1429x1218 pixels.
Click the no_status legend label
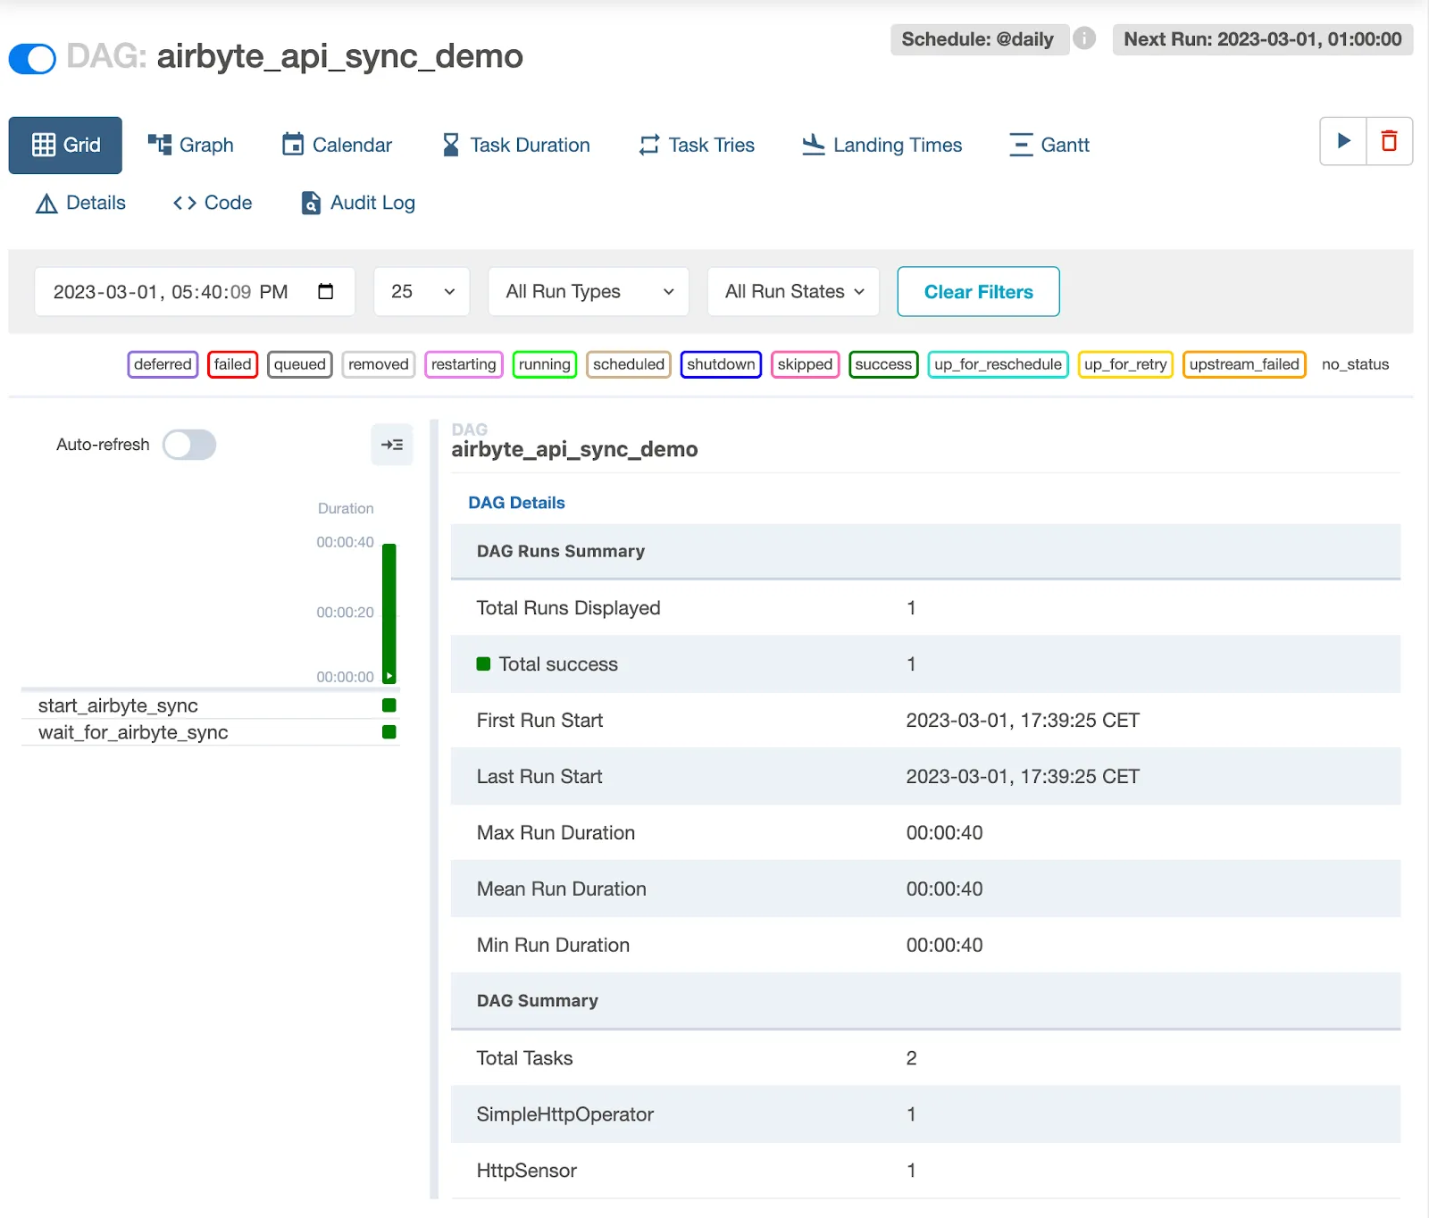[1355, 364]
